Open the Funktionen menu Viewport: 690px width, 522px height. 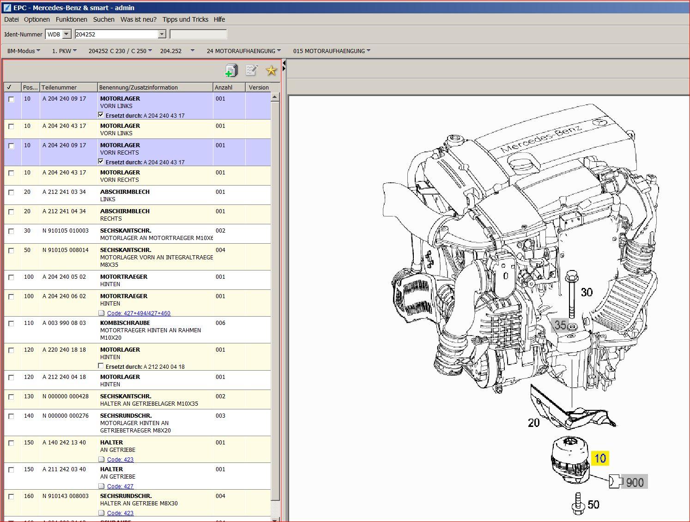coord(72,19)
